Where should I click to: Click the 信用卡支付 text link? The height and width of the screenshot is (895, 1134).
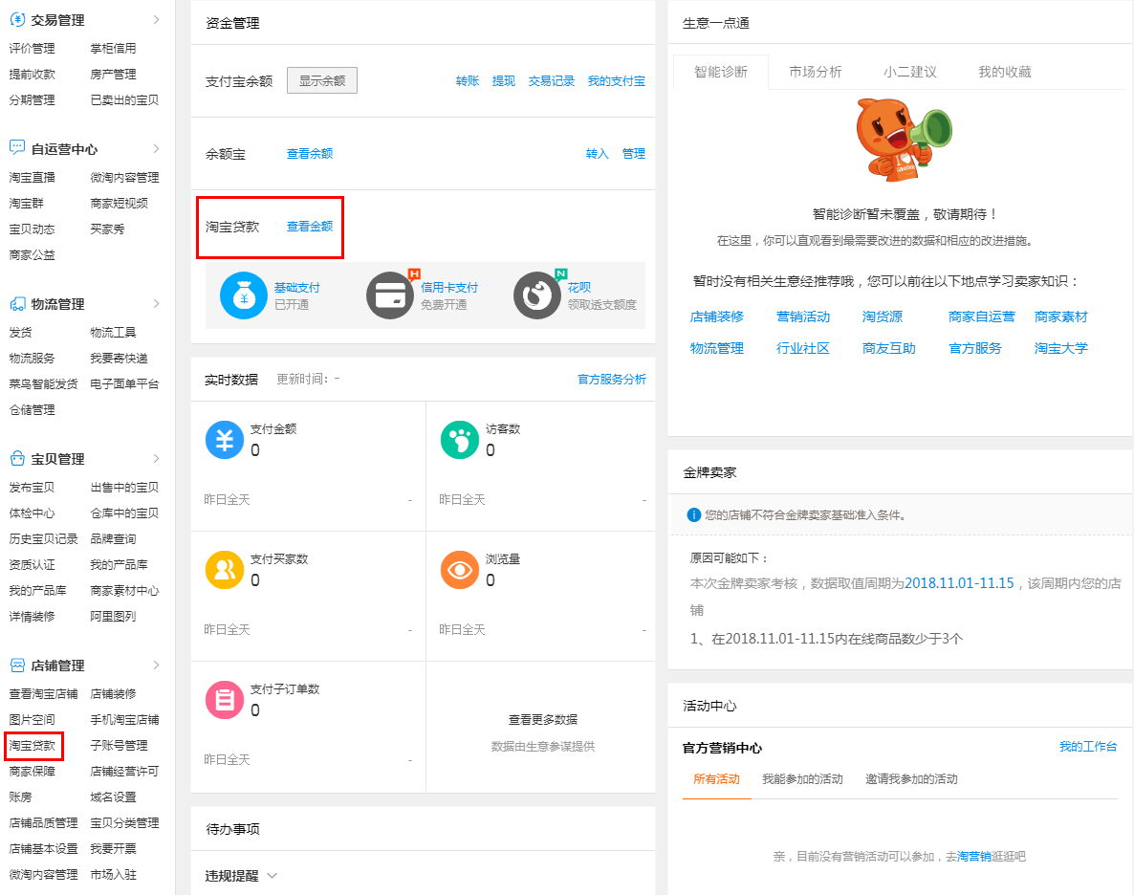[449, 287]
